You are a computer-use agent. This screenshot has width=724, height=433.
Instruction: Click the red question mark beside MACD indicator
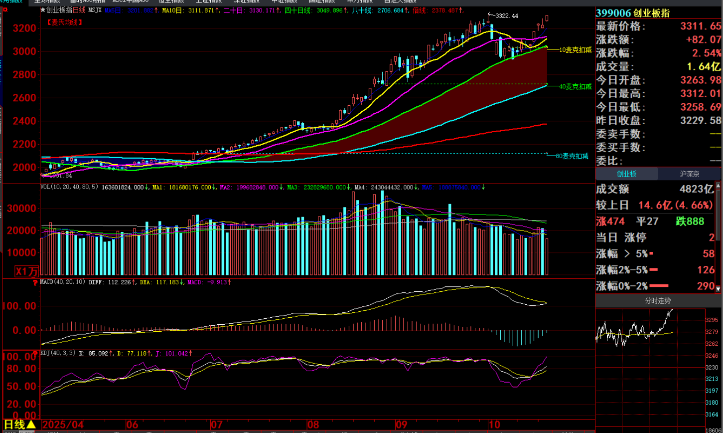pyautogui.click(x=35, y=283)
